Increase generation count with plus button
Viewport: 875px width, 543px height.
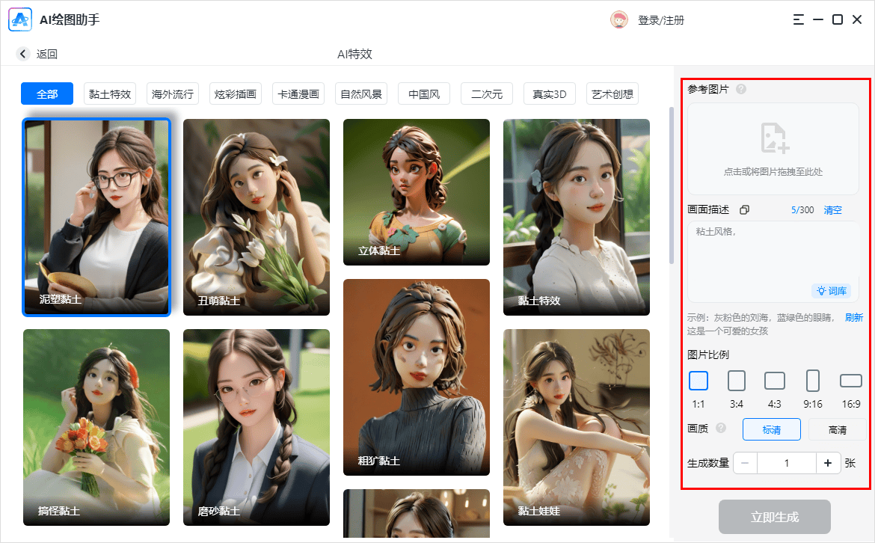(828, 463)
